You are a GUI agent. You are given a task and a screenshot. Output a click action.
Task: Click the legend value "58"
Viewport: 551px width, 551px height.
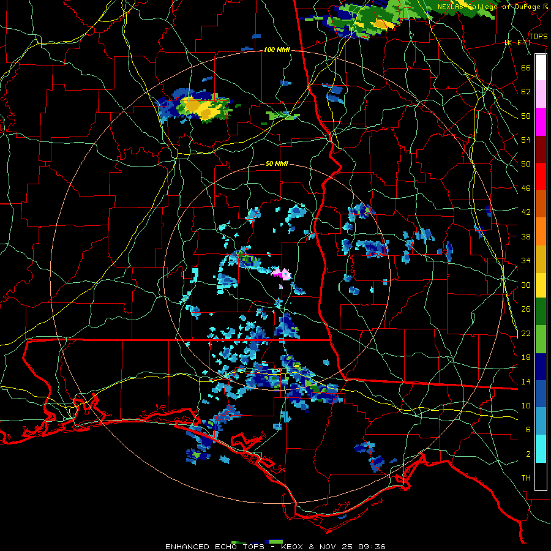tap(526, 116)
